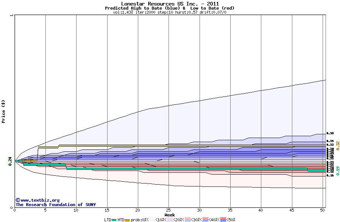Image resolution: width=340 pixels, height=222 pixels.
Task: Click 'The Research Foundation of SUNY' text
Action: pyautogui.click(x=56, y=205)
